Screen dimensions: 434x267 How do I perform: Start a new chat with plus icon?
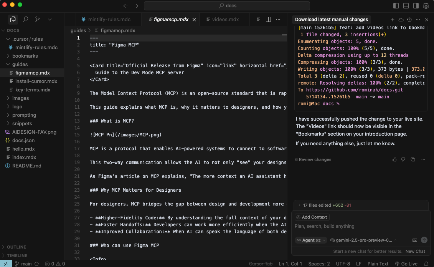click(x=392, y=20)
